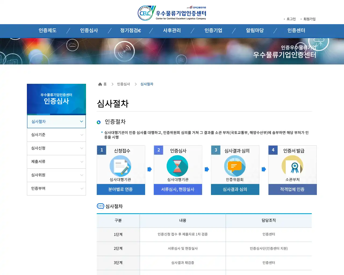This screenshot has width=344, height=275.
Task: Click the 서류심사, 현장실사 step label
Action: (x=178, y=189)
